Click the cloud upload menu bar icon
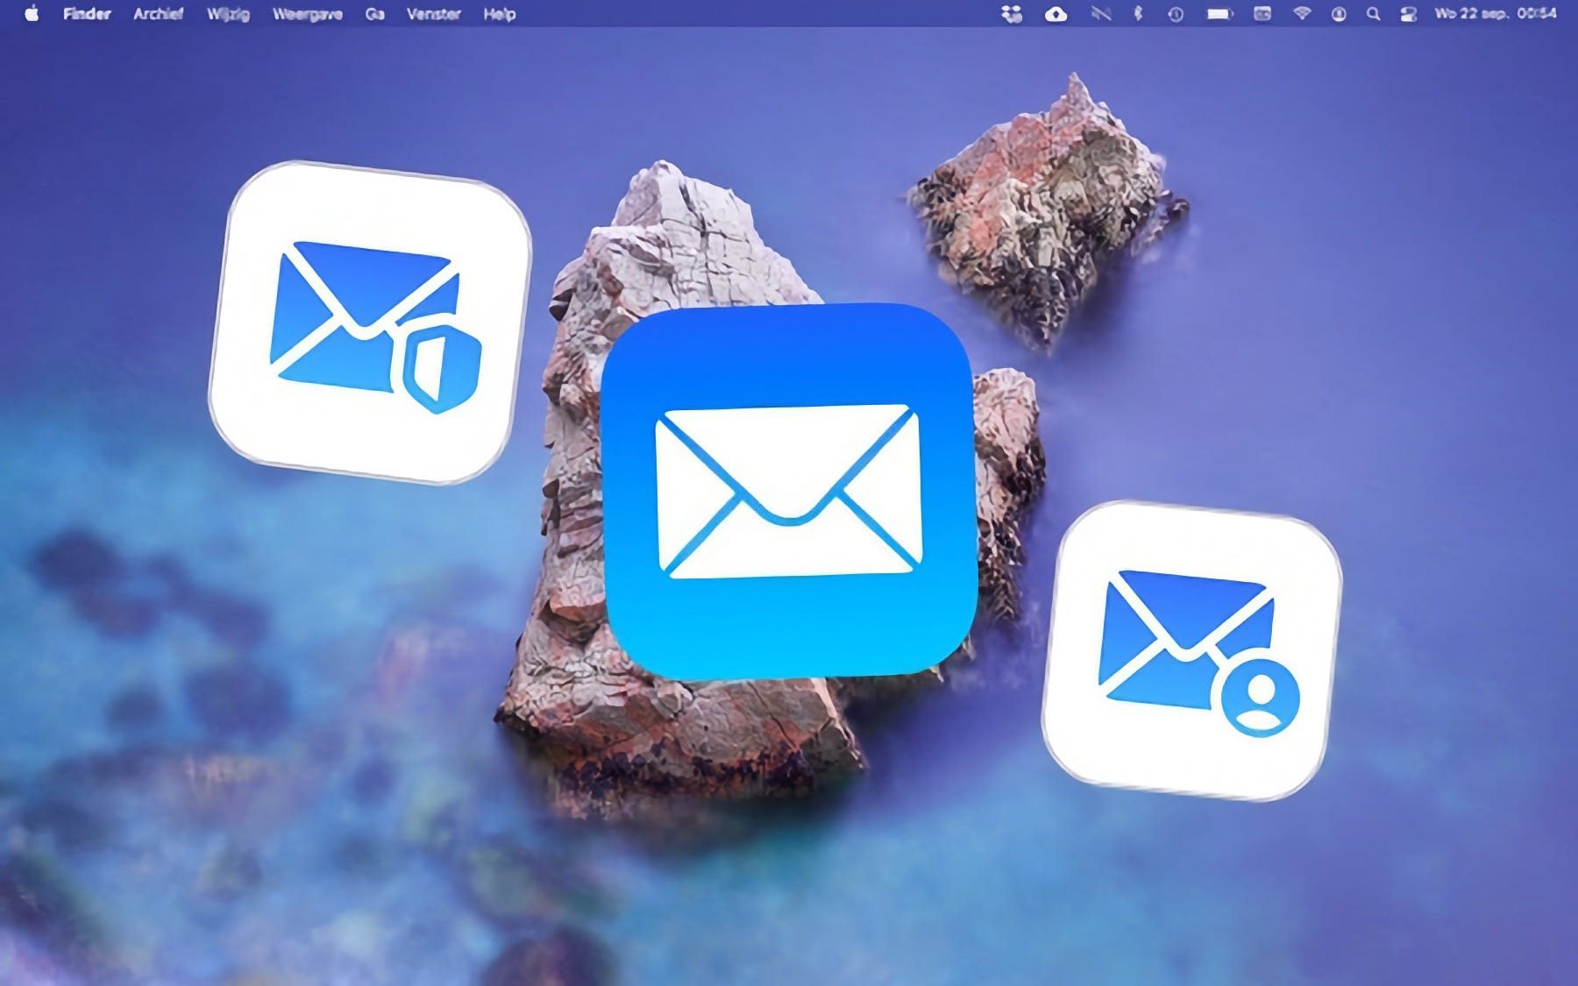This screenshot has width=1578, height=986. (1056, 14)
